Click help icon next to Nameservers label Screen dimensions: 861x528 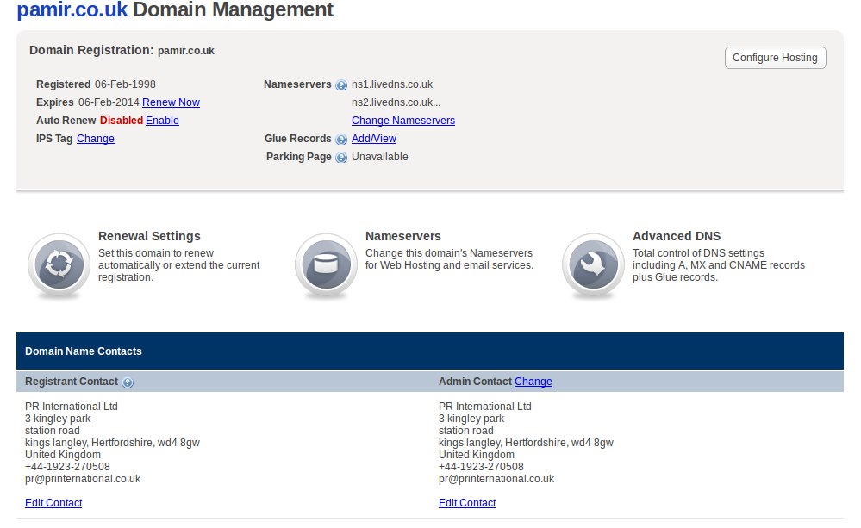341,85
